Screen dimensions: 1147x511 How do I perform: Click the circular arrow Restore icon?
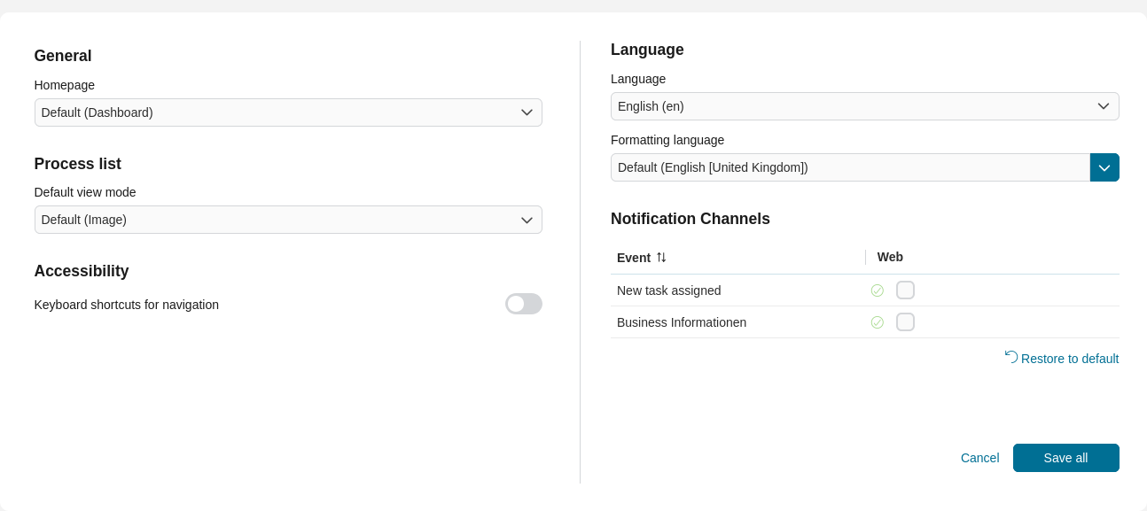click(1010, 356)
